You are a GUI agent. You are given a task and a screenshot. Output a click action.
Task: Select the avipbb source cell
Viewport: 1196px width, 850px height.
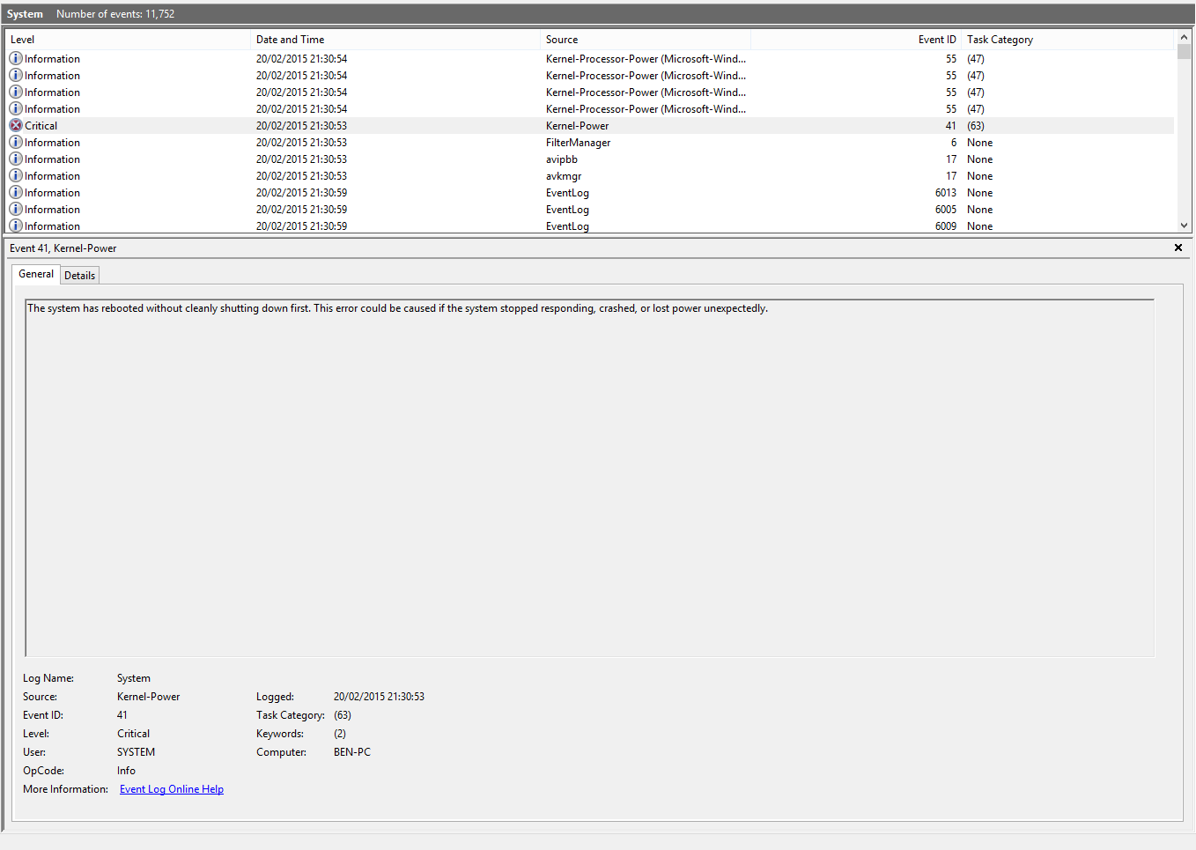pyautogui.click(x=562, y=159)
